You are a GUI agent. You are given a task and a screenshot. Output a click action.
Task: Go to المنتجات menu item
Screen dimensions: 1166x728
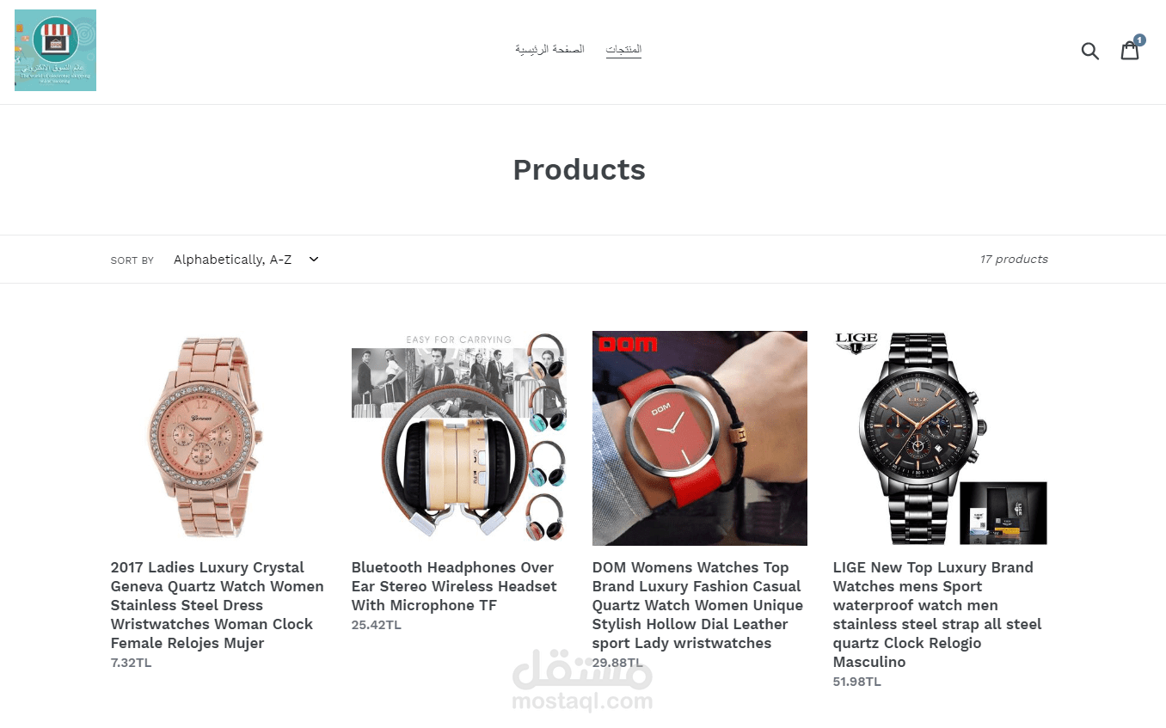tap(623, 49)
